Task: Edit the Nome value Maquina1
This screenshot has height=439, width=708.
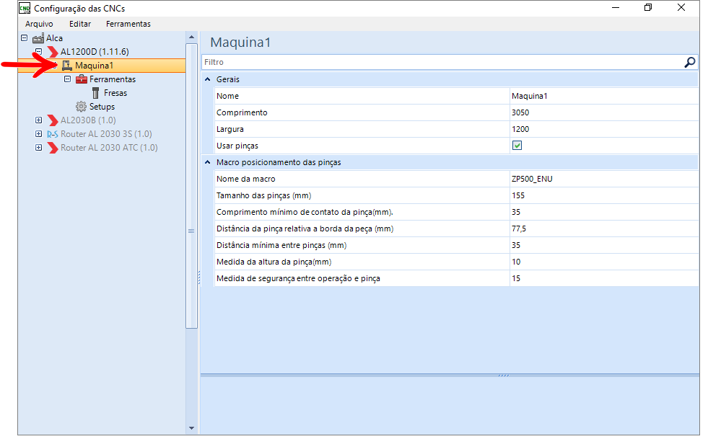Action: pos(604,96)
